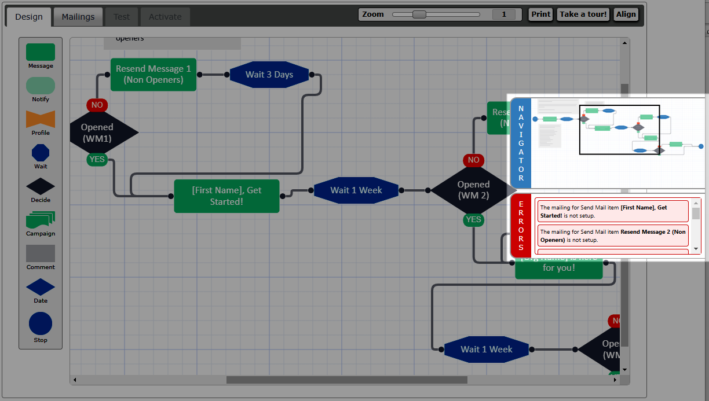Choose the blue Date tool
The width and height of the screenshot is (709, 401).
point(41,287)
